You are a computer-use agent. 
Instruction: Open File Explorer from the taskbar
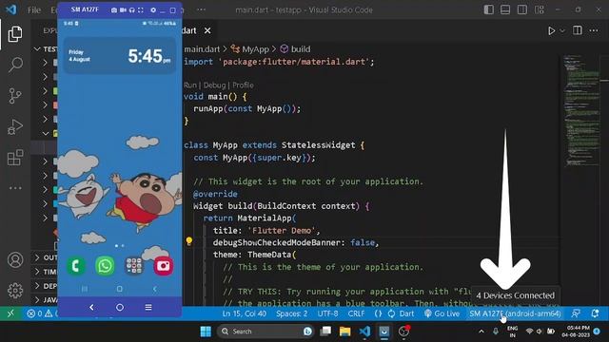click(344, 332)
